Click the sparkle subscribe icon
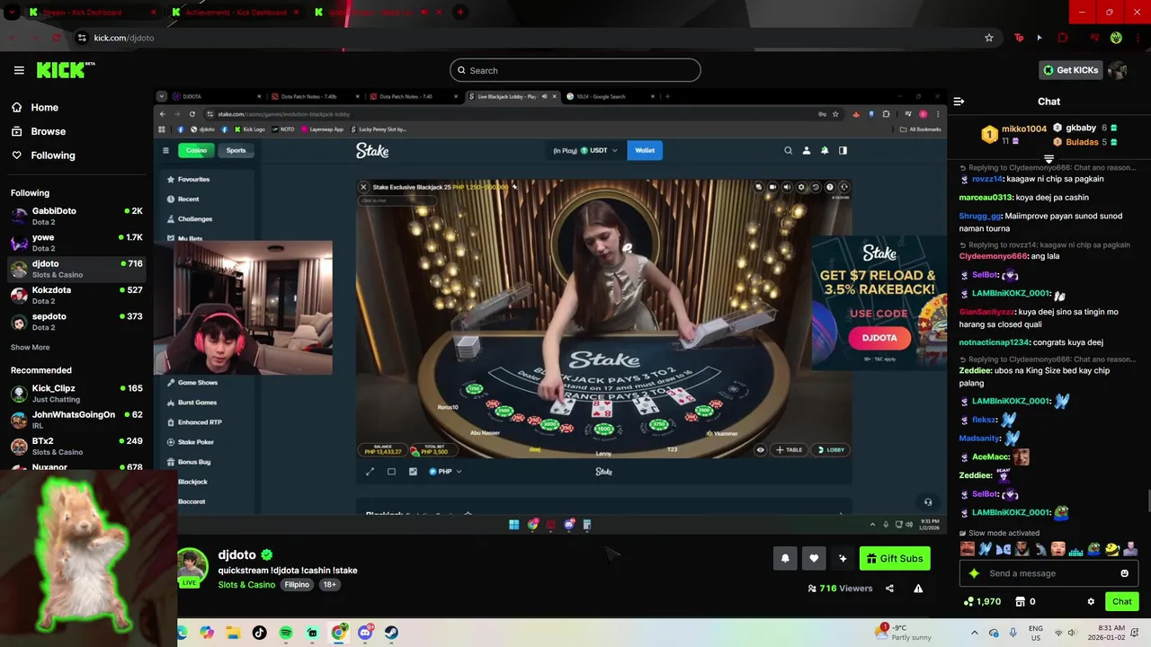The image size is (1151, 647). 843,558
